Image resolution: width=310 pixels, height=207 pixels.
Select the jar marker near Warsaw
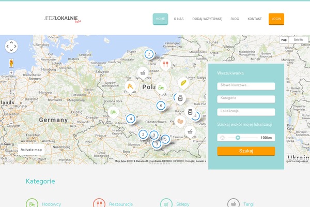[180, 99]
